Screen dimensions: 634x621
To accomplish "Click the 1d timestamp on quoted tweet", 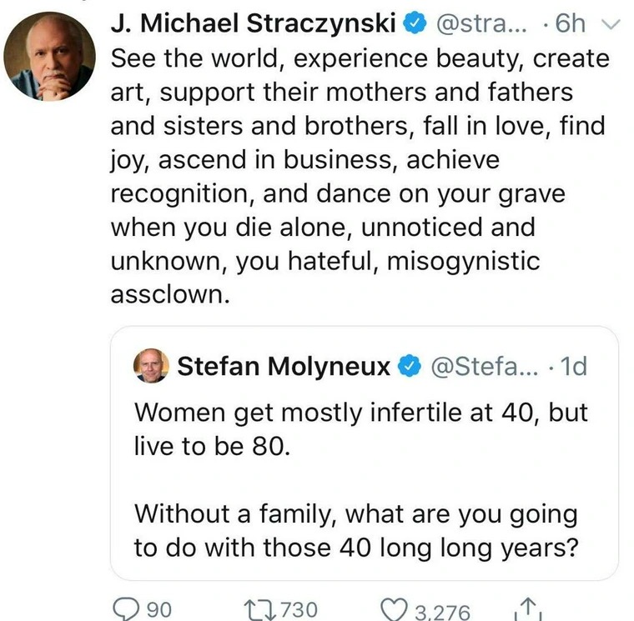I will click(x=573, y=366).
